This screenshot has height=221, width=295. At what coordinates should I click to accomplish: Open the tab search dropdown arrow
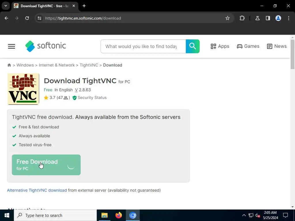coord(6,6)
